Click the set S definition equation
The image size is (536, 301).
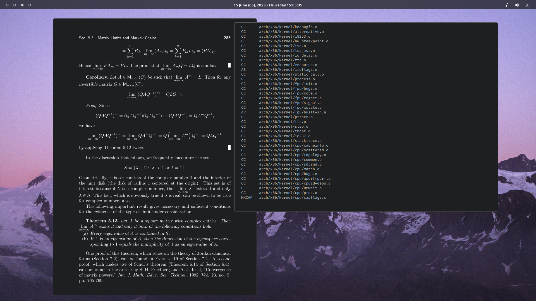click(155, 168)
